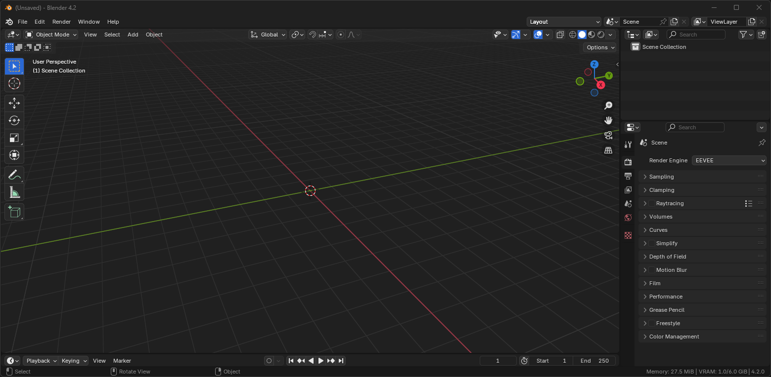Image resolution: width=771 pixels, height=377 pixels.
Task: Open the Texture properties tab
Action: click(x=628, y=235)
